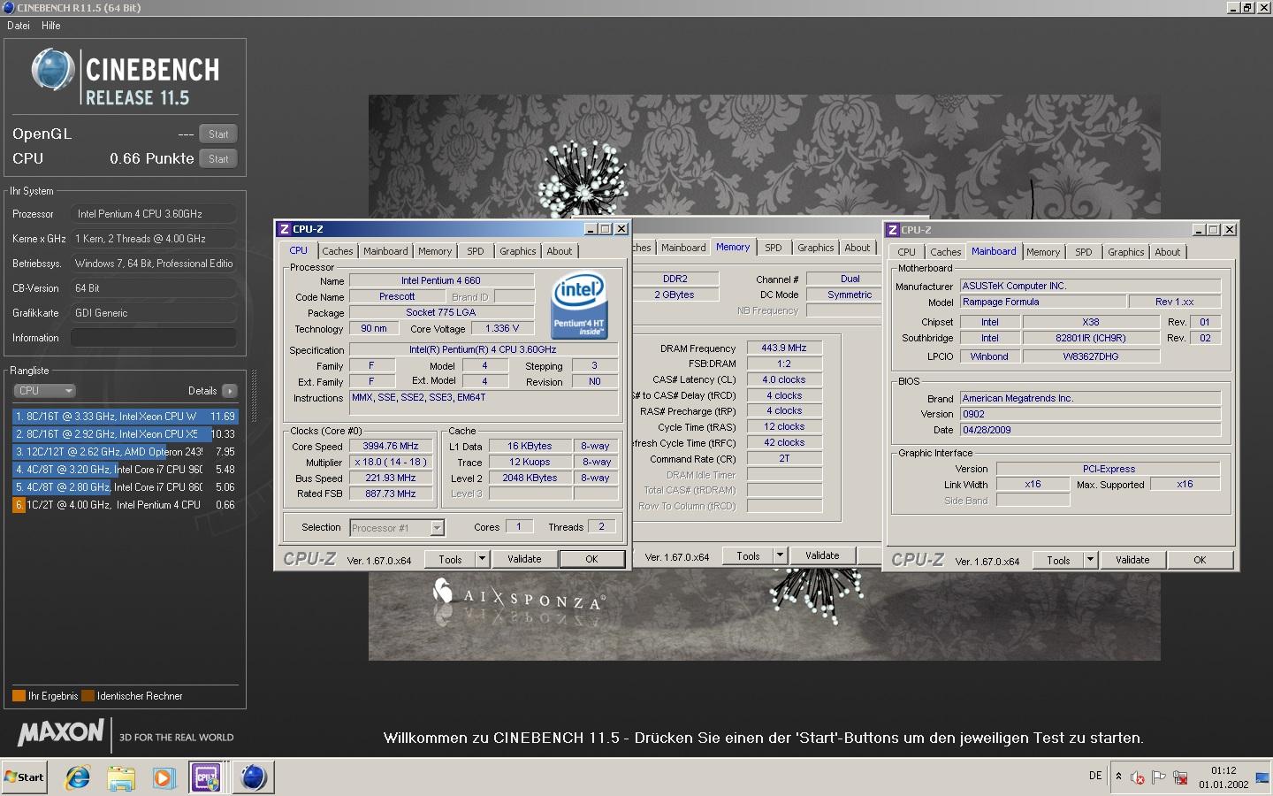
Task: Select ranking row 8C/16T @ 3.33 GHz Xeon
Action: [x=126, y=416]
